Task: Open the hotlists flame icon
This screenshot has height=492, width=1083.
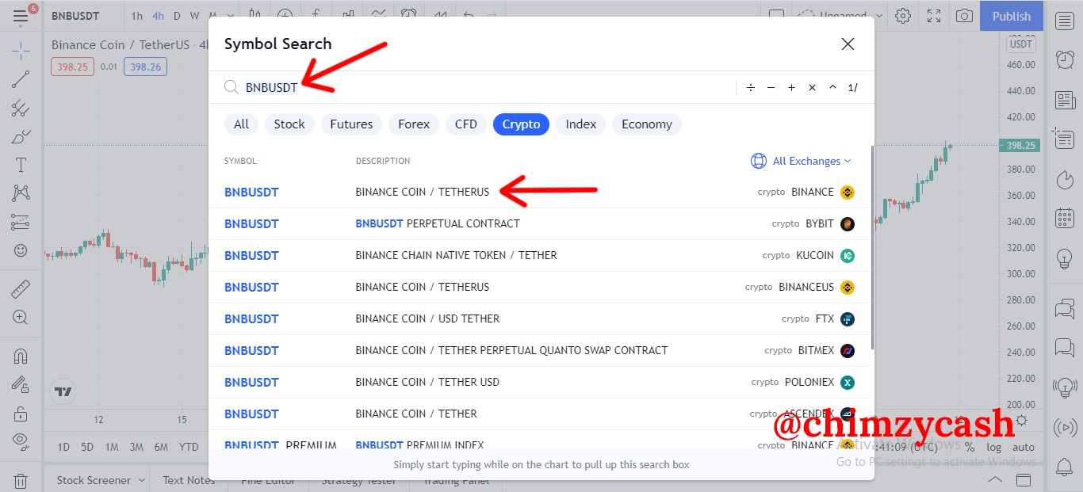Action: point(1065,180)
